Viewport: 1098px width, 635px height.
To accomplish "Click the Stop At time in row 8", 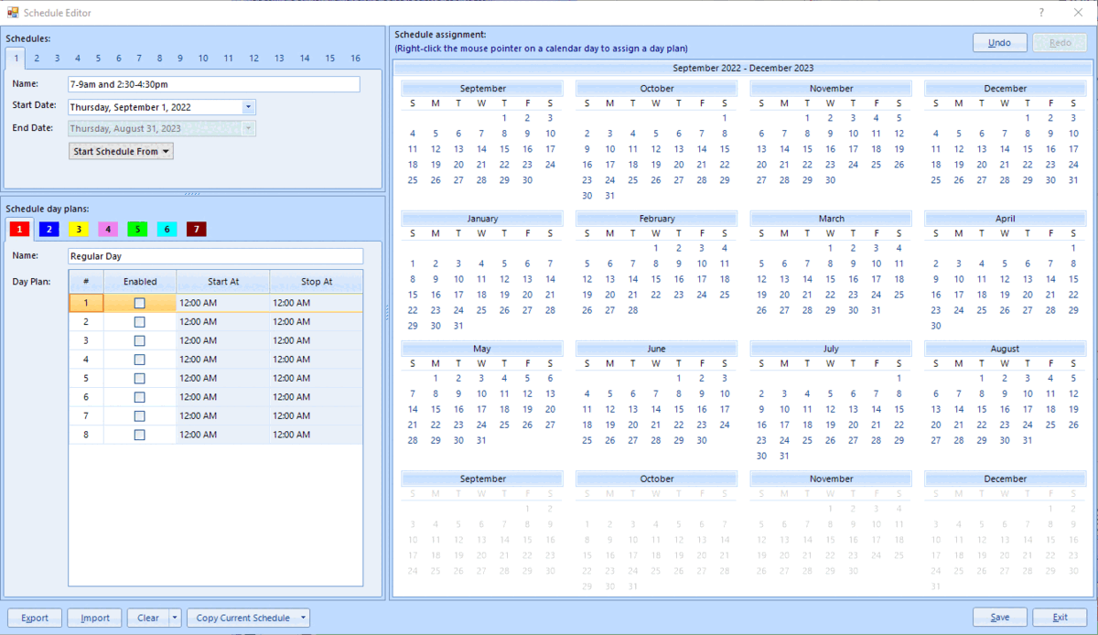I will (316, 435).
